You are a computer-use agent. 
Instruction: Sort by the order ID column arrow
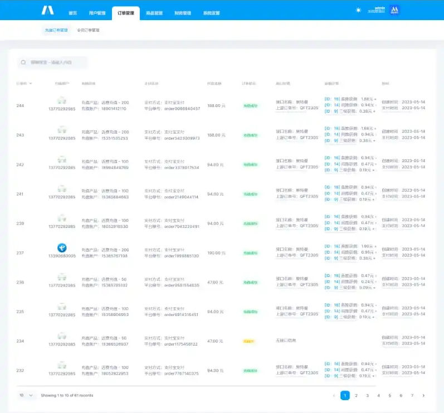(x=31, y=84)
